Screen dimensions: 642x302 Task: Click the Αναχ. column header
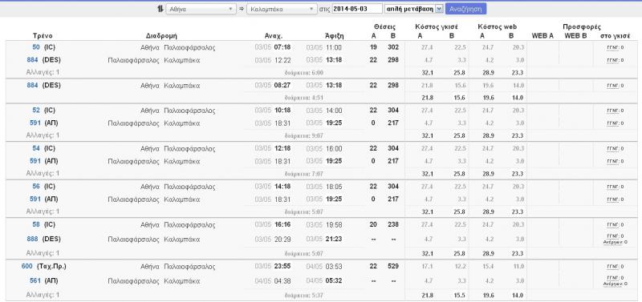(274, 36)
